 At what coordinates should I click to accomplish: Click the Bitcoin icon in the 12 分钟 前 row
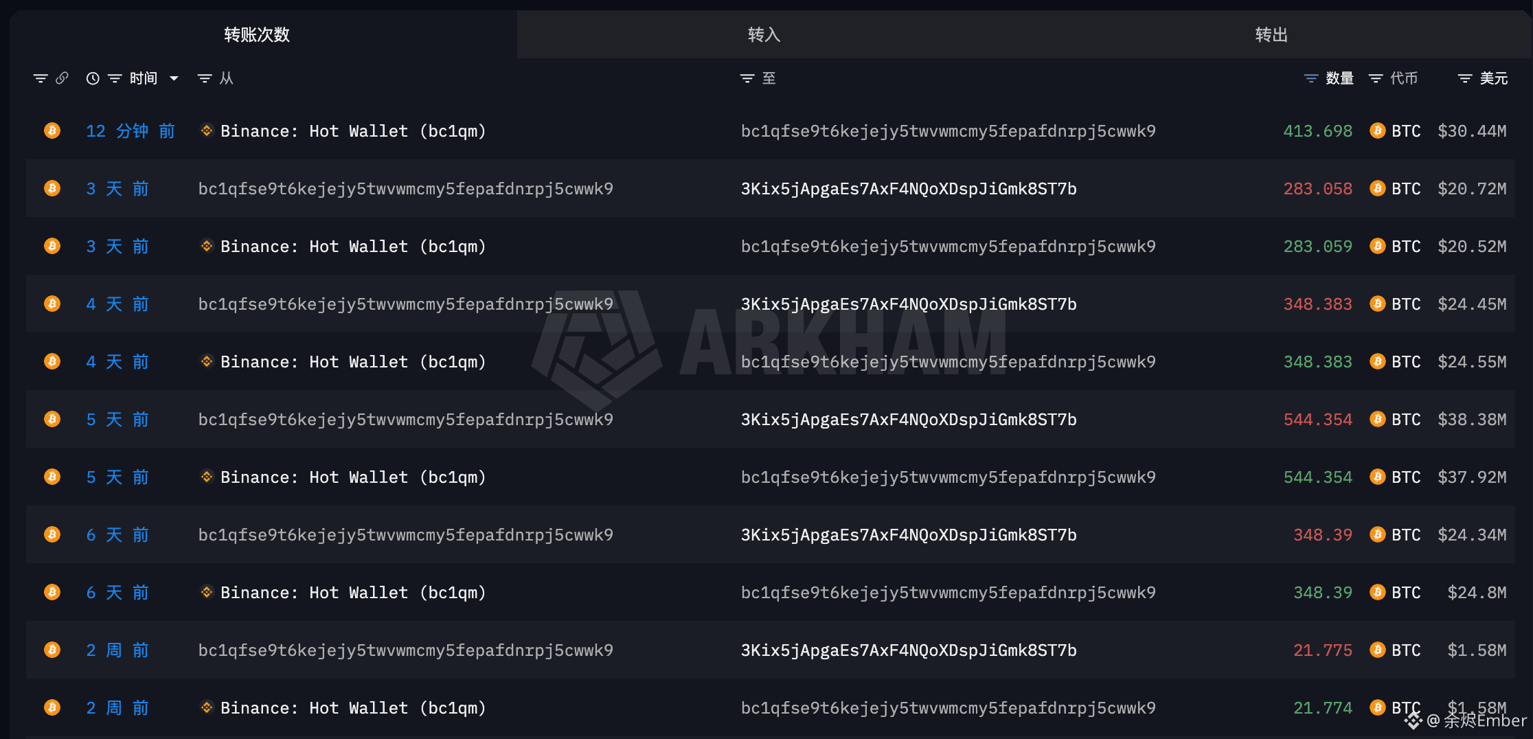click(x=52, y=130)
